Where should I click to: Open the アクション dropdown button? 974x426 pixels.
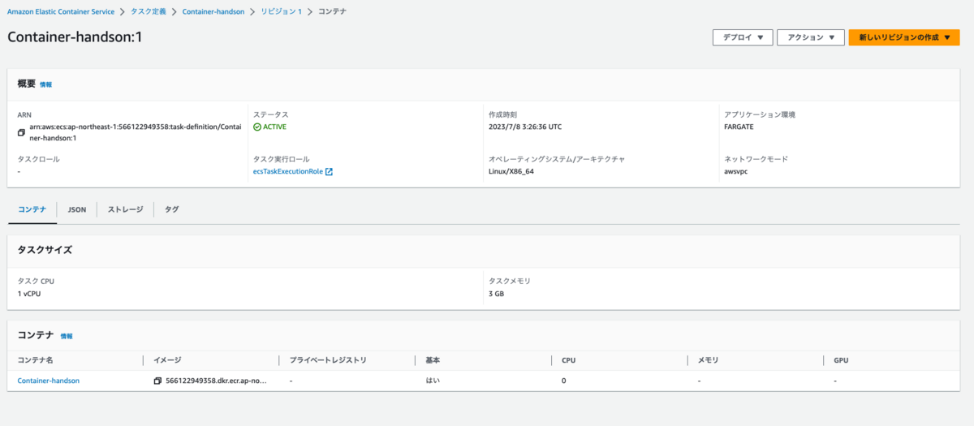(811, 37)
